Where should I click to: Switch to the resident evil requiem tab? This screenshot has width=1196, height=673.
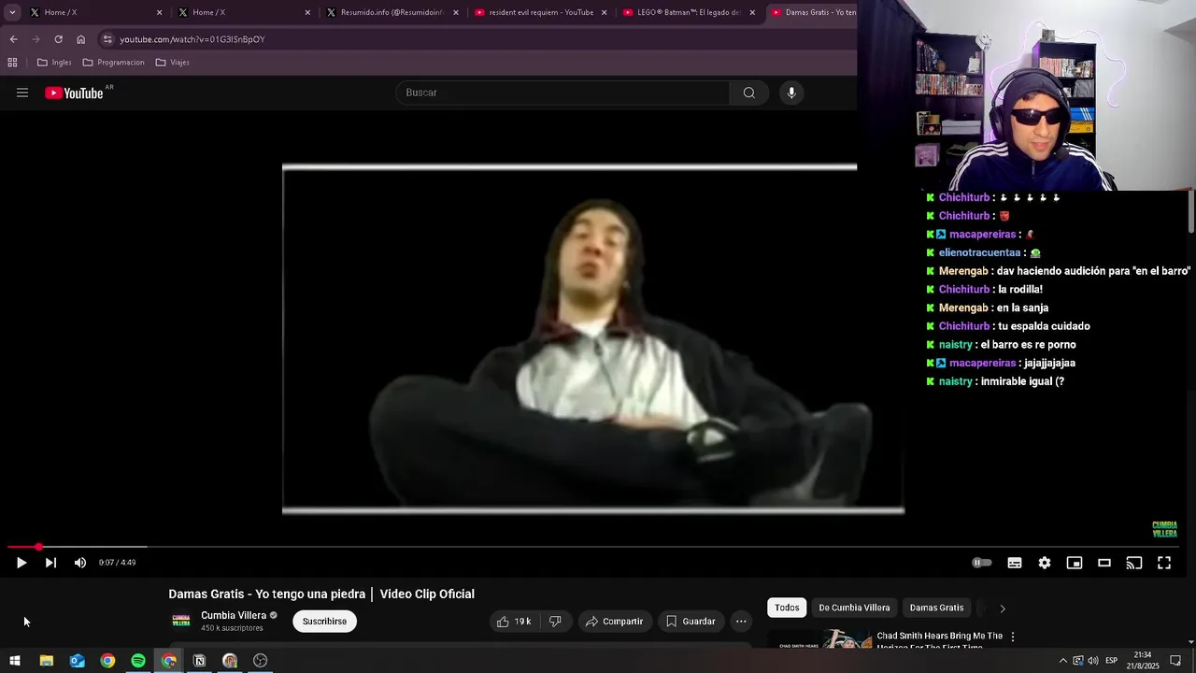click(540, 12)
